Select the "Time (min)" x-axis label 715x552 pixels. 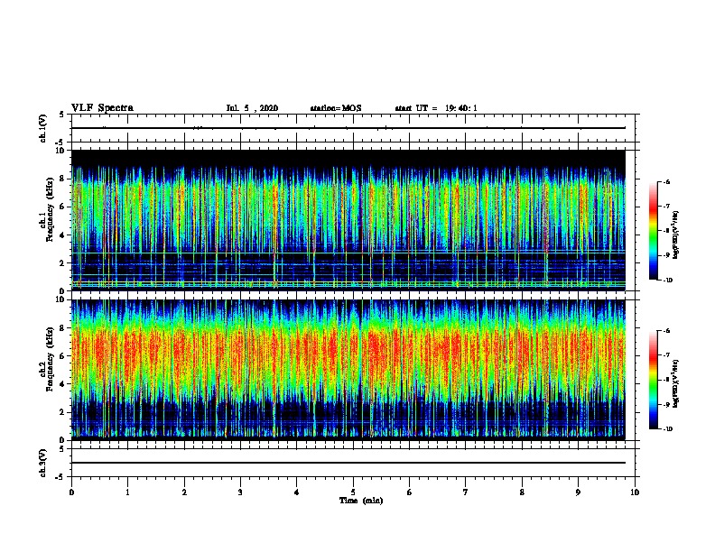pos(361,501)
